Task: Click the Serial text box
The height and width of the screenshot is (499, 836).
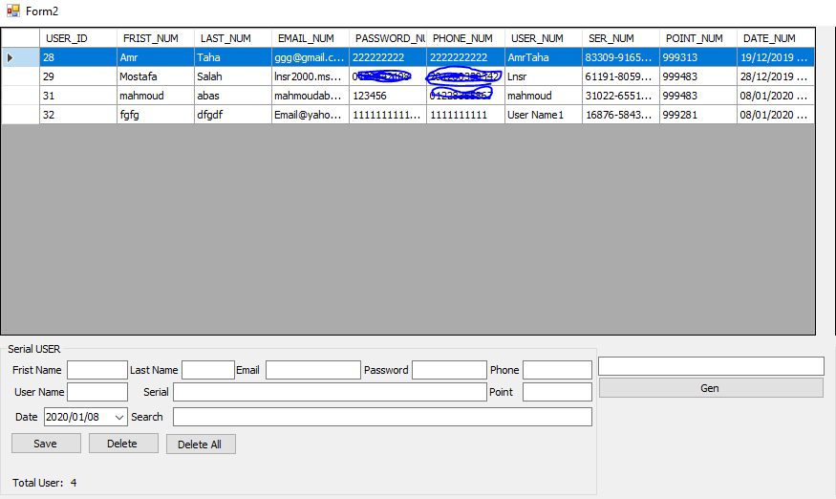Action: click(x=329, y=392)
